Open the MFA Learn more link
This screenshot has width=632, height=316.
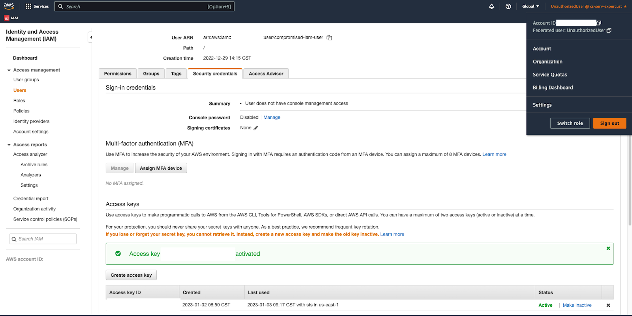pyautogui.click(x=494, y=154)
